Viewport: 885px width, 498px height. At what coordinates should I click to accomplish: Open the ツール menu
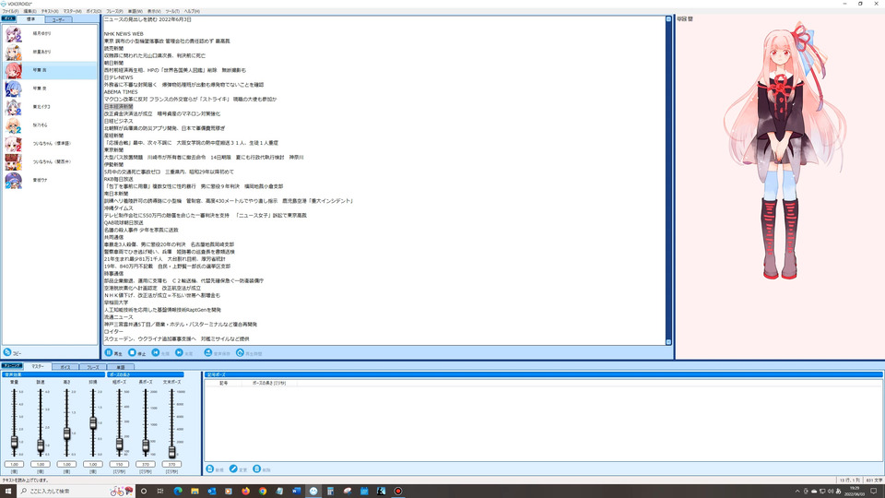(x=172, y=11)
